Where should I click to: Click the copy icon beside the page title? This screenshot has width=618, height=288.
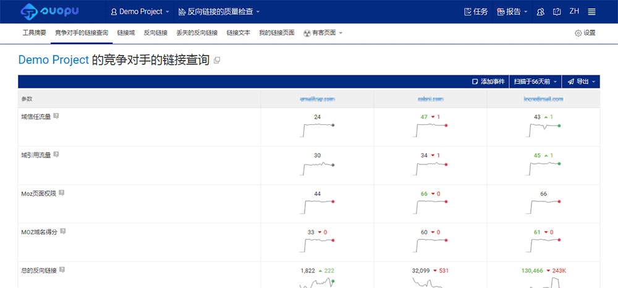(216, 61)
